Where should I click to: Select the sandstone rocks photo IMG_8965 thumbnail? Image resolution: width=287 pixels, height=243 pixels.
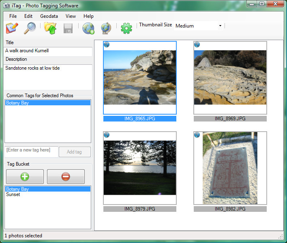click(140, 78)
